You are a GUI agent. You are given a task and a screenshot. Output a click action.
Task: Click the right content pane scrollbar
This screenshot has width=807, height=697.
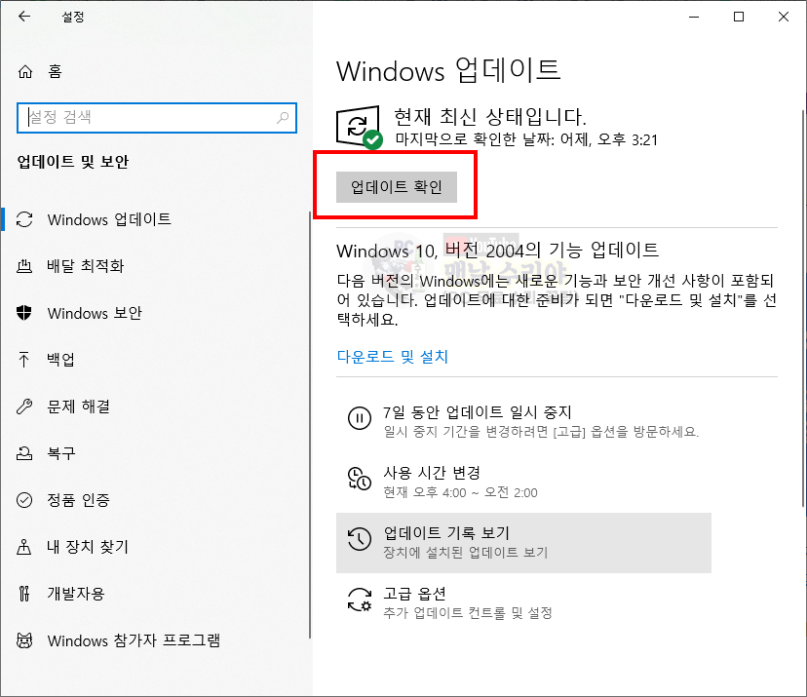[803, 309]
